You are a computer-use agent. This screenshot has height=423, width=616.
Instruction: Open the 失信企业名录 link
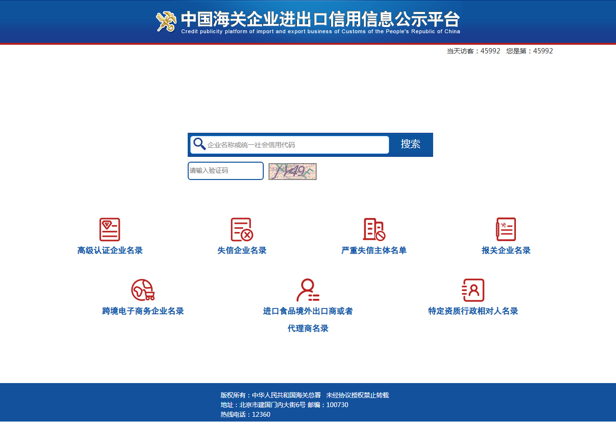pos(242,251)
